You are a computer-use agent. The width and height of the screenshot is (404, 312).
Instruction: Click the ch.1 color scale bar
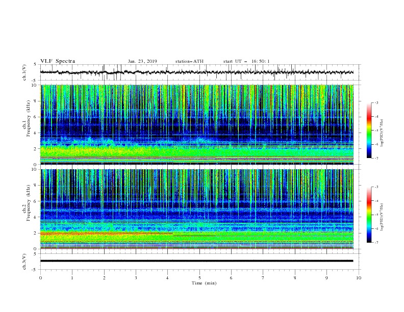[x=369, y=131]
